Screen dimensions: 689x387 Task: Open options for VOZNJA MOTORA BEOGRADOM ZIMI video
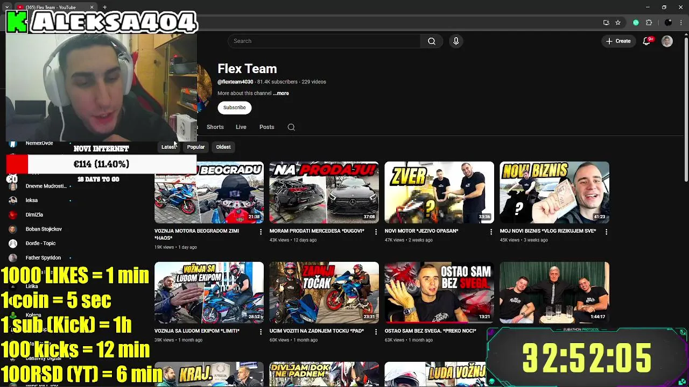261,232
